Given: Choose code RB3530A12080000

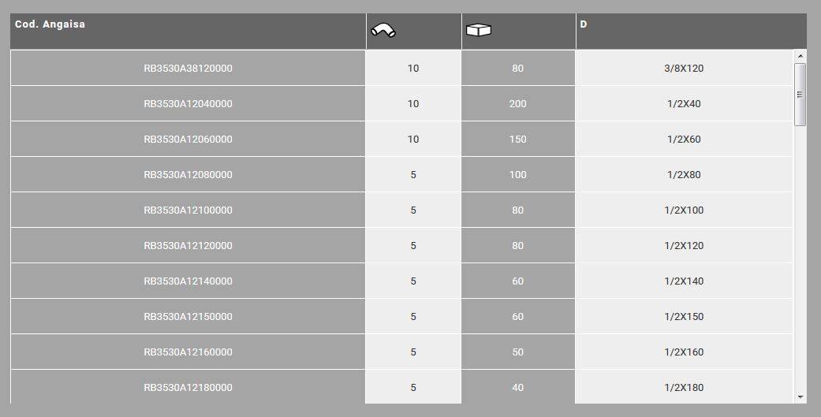Looking at the screenshot, I should click(188, 175).
